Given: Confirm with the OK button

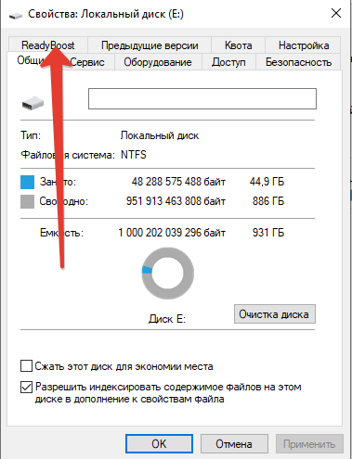Looking at the screenshot, I should pyautogui.click(x=159, y=444).
